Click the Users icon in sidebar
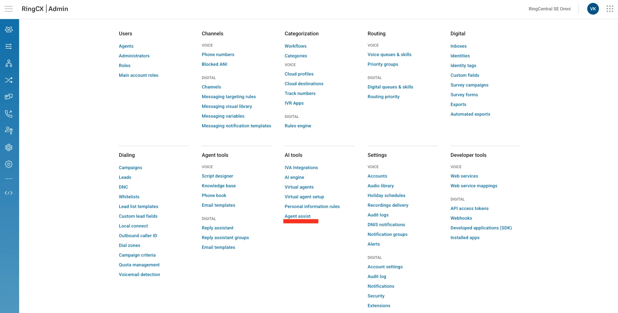This screenshot has width=618, height=313. [x=9, y=29]
